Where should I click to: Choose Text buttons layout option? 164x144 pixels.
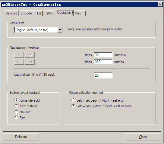pos(26,106)
